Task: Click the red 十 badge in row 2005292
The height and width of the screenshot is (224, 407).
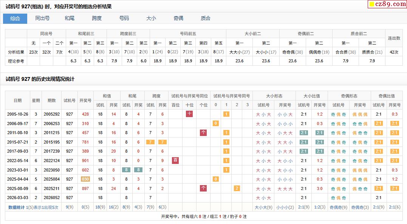Action: (x=189, y=114)
